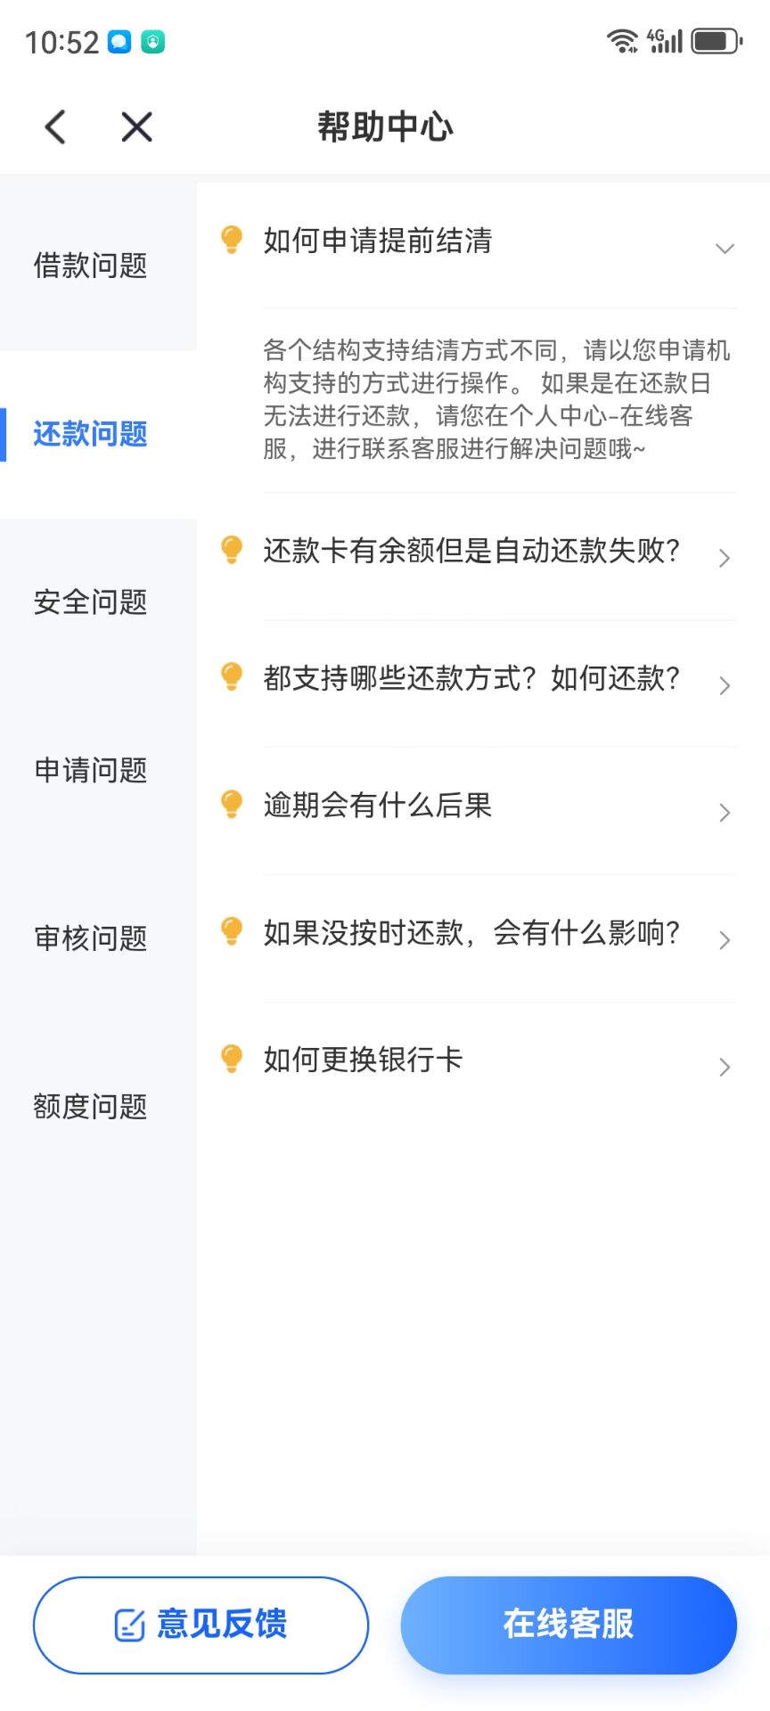The width and height of the screenshot is (770, 1711).
Task: Open the 如何更换银行卡 question
Action: click(x=479, y=1060)
